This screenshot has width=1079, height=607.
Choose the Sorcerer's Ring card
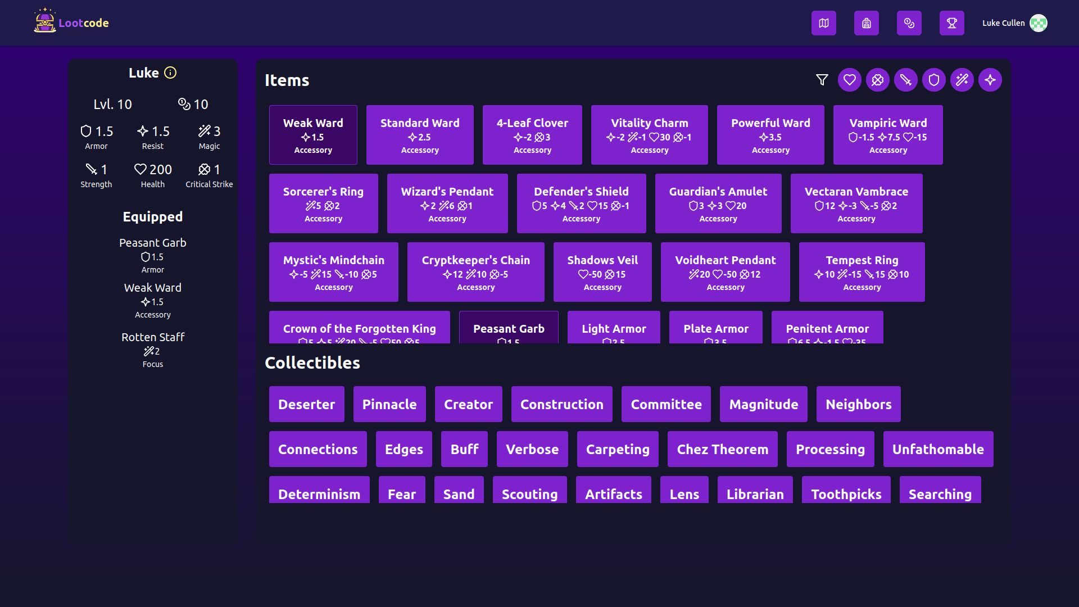coord(324,203)
